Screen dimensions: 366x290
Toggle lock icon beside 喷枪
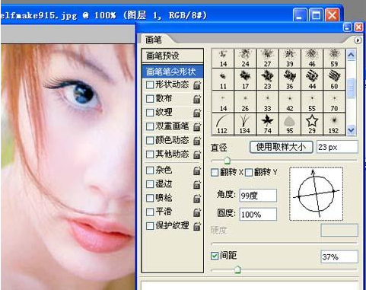(x=197, y=199)
